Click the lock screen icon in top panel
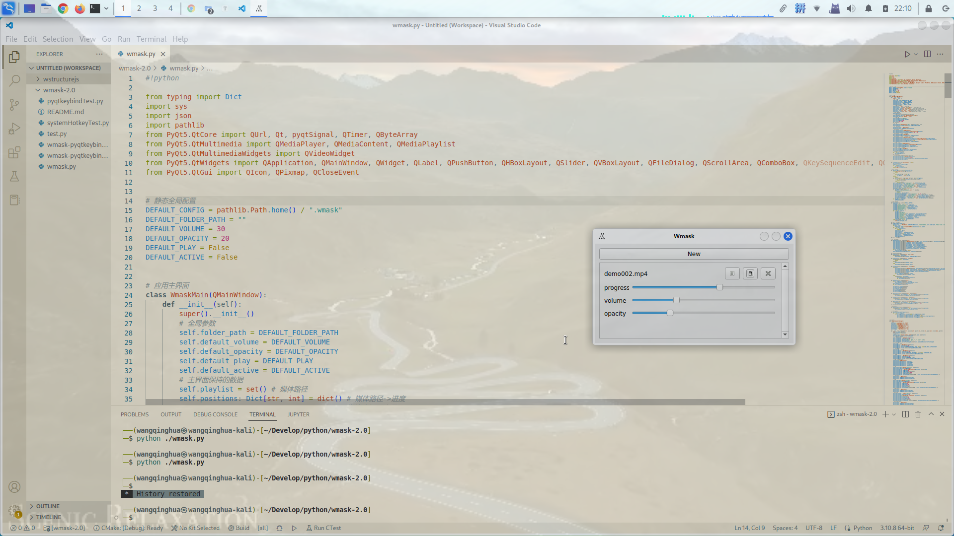 [928, 8]
